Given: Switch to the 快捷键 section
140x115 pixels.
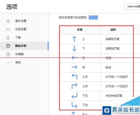Looking at the screenshot, I should click(x=24, y=54).
